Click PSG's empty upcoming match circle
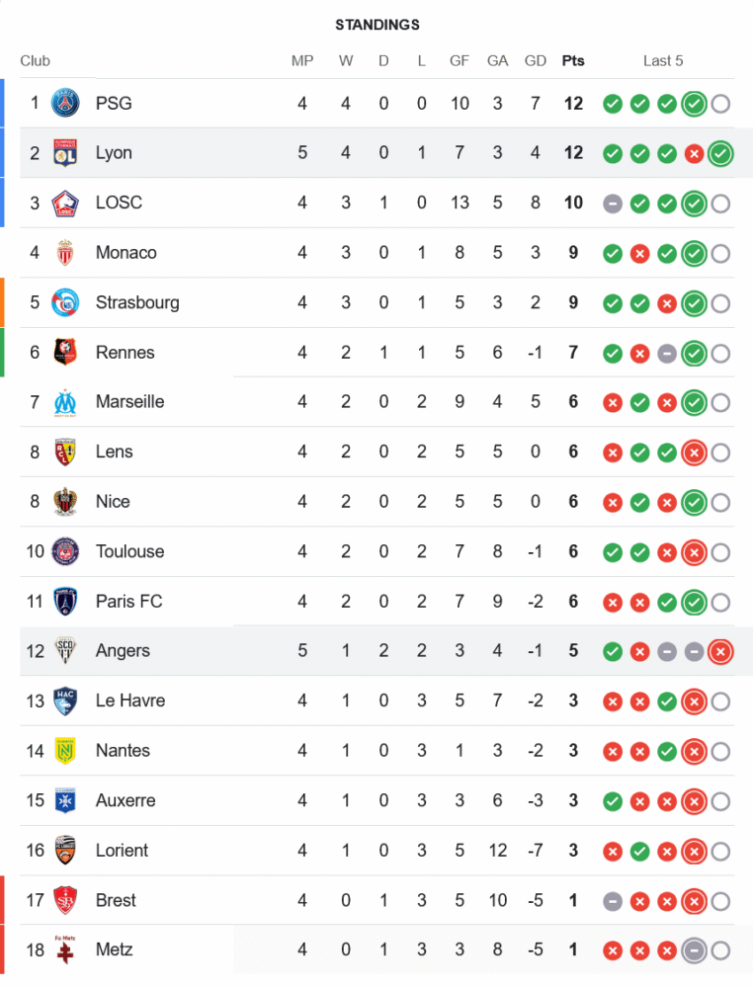The height and width of the screenshot is (988, 753). 720,104
